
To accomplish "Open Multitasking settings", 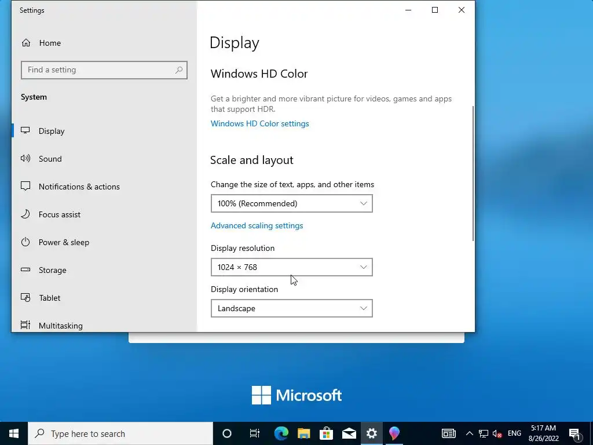I will [60, 326].
